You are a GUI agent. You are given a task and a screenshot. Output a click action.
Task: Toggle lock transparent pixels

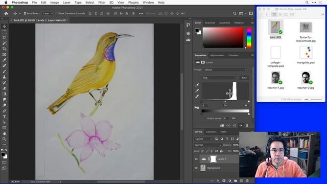(x=202, y=151)
